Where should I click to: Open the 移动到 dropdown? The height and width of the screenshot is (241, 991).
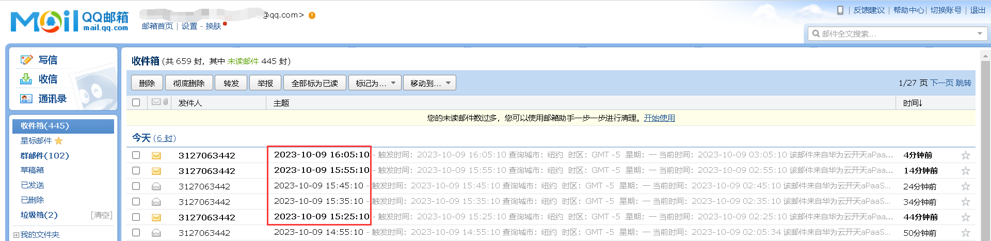[x=429, y=83]
